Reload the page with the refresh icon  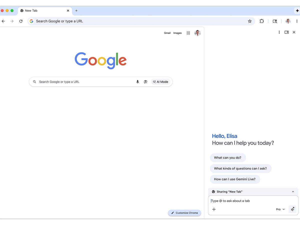point(21,21)
